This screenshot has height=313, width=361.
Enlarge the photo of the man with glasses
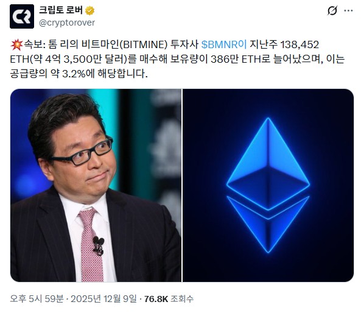(96, 185)
